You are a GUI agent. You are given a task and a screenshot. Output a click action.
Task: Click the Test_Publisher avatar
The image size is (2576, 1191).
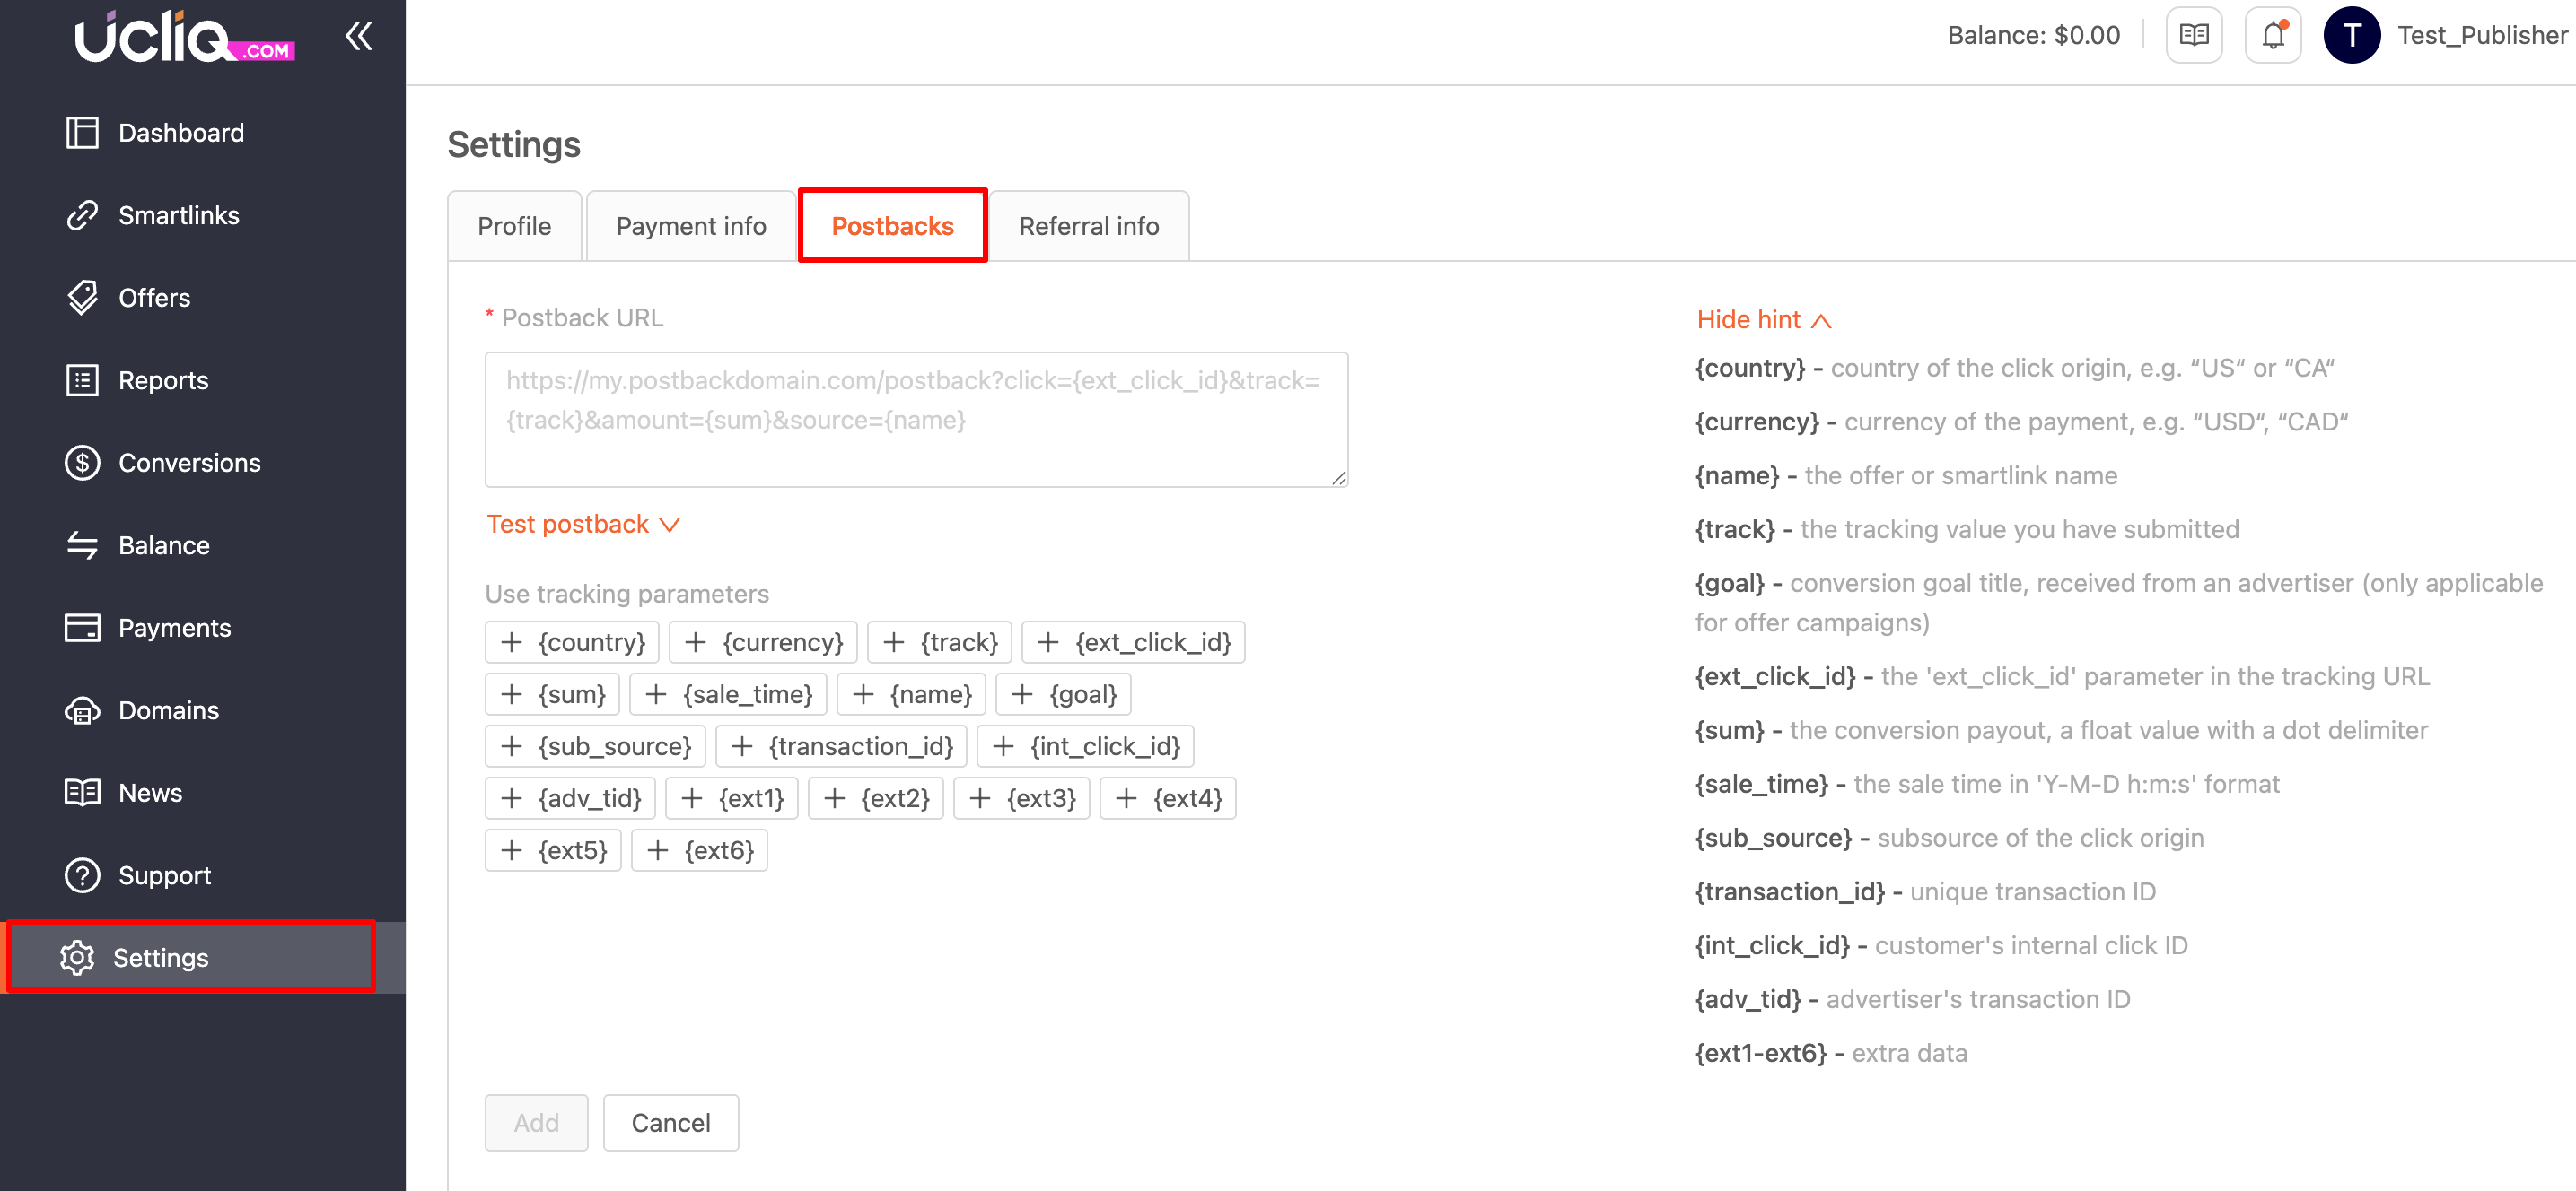coord(2351,36)
